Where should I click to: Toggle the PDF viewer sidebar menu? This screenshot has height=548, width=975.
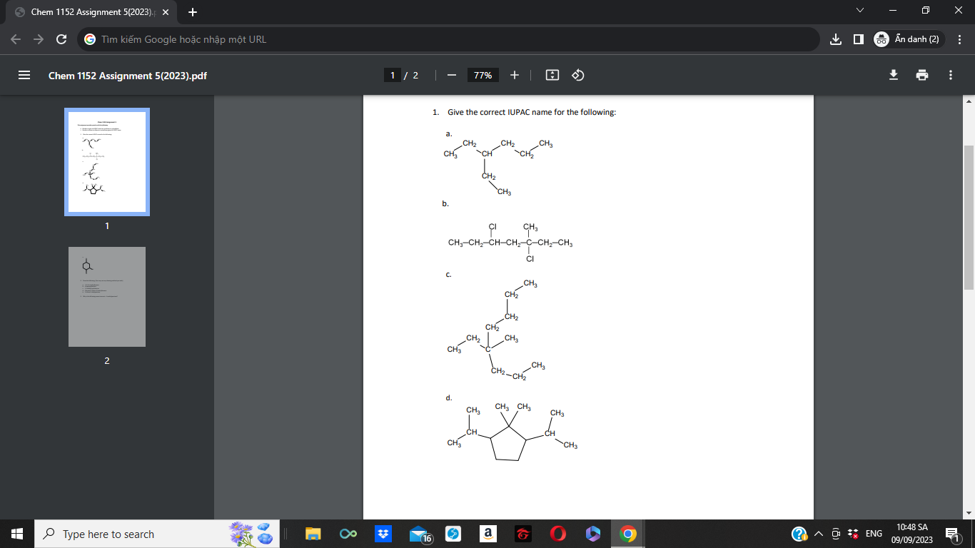[24, 75]
